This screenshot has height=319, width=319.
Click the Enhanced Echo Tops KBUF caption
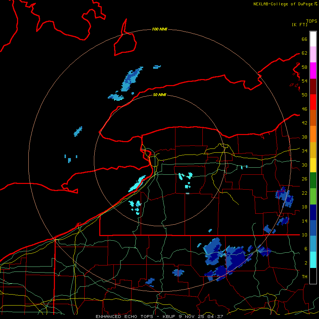159,317
